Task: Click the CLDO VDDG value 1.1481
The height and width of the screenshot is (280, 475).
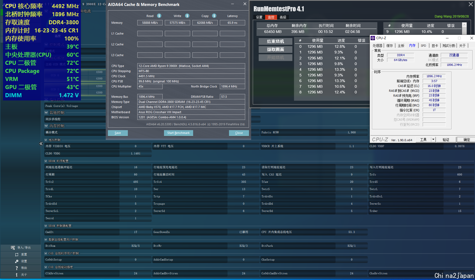Action: click(135, 153)
